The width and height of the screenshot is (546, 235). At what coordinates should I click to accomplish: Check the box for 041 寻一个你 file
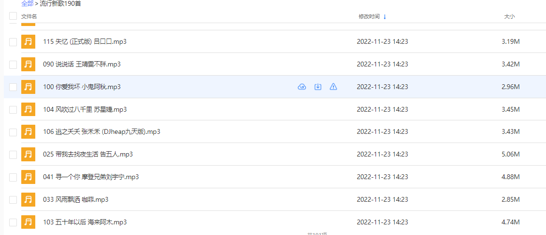(x=13, y=177)
